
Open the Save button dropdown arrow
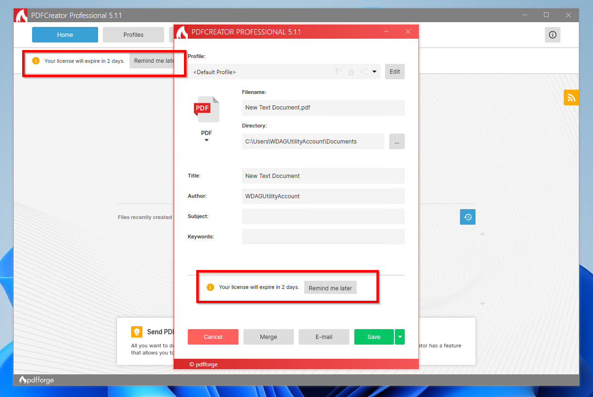point(400,337)
